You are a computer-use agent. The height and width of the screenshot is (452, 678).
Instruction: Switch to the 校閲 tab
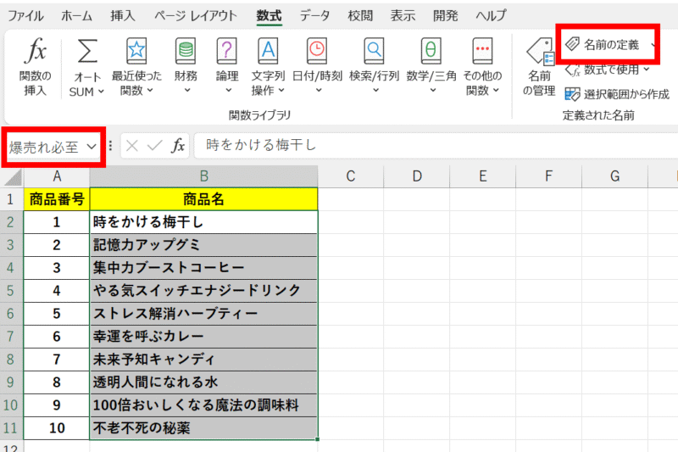click(360, 16)
